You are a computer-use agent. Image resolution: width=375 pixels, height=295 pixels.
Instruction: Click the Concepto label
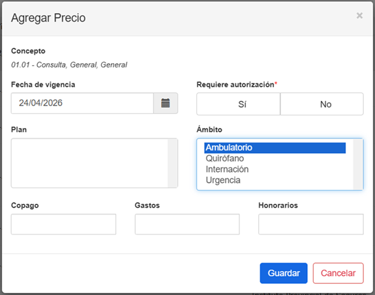point(28,51)
